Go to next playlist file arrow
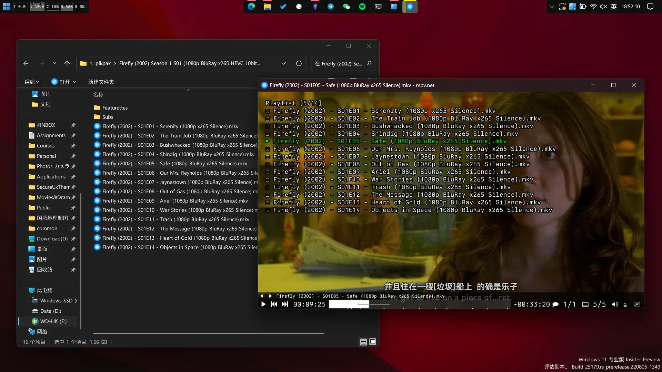This screenshot has width=662, height=372. point(270,296)
